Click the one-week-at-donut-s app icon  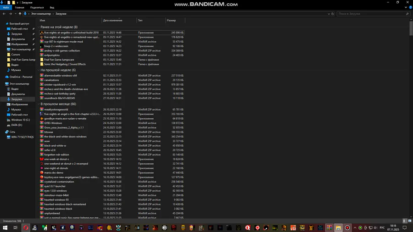tap(42, 159)
